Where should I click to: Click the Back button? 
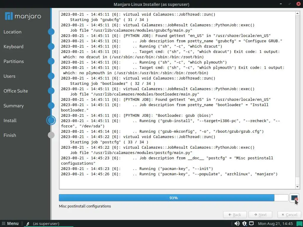(235, 215)
